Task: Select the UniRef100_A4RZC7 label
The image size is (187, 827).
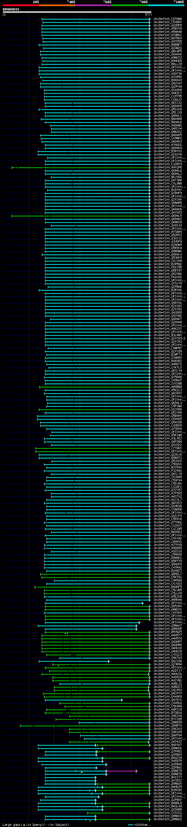Action: pyautogui.click(x=168, y=93)
